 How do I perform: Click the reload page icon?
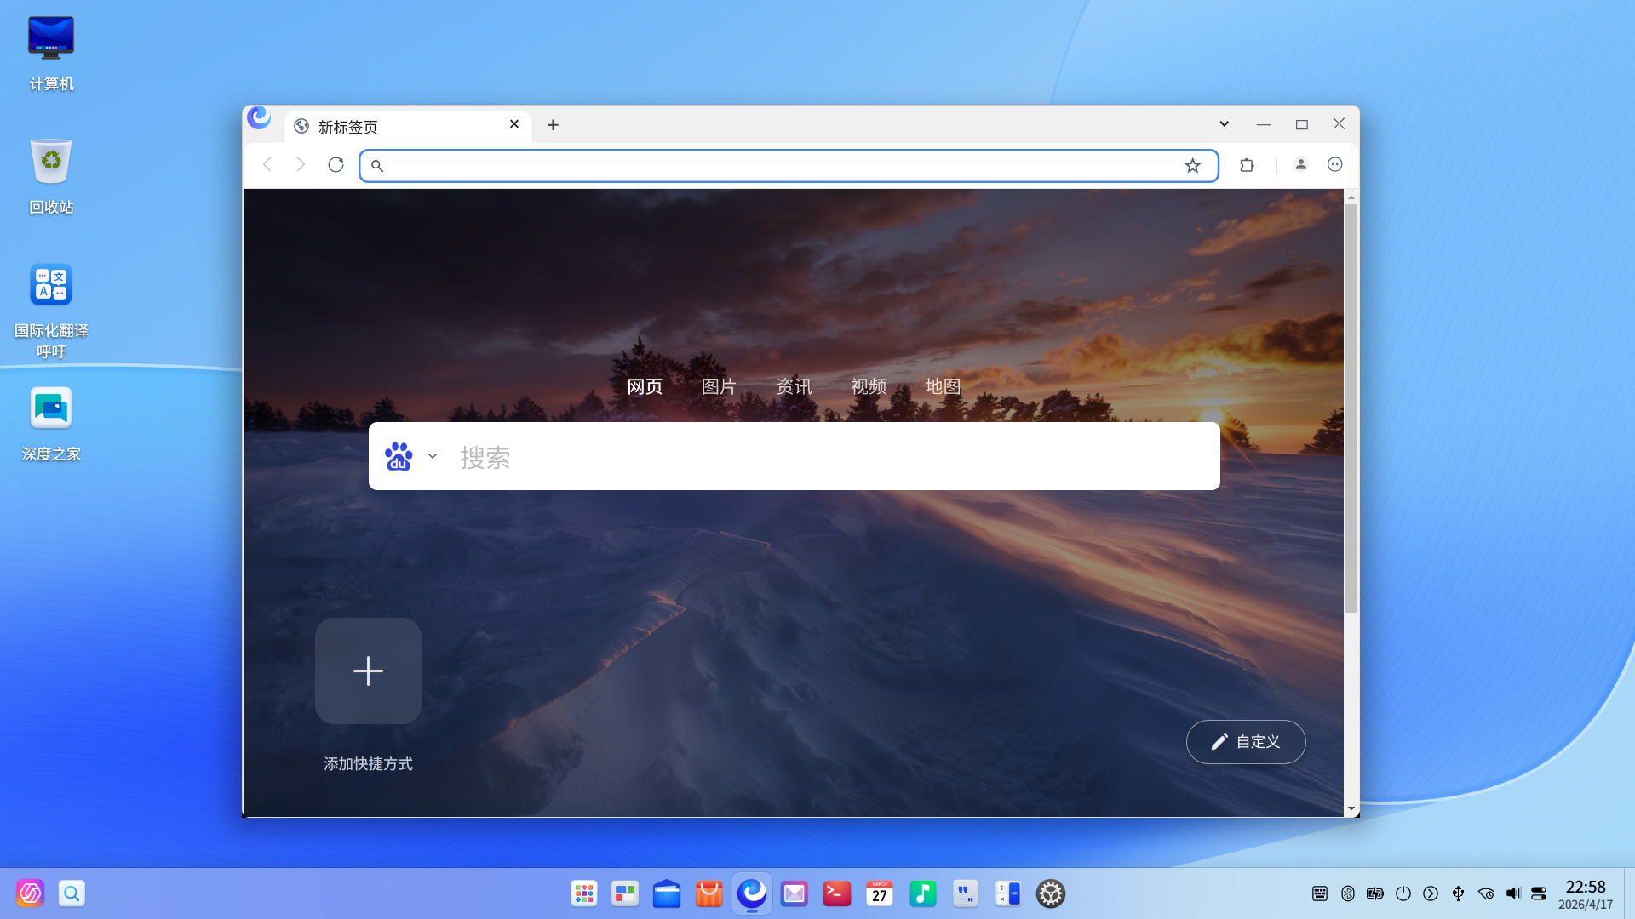coord(336,165)
